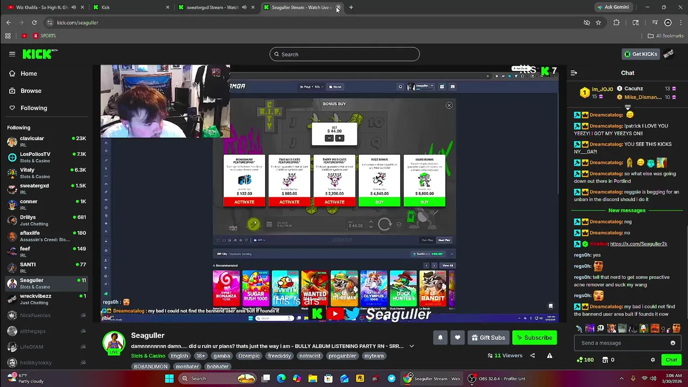Open the Chrome three-dot menu

click(x=681, y=23)
